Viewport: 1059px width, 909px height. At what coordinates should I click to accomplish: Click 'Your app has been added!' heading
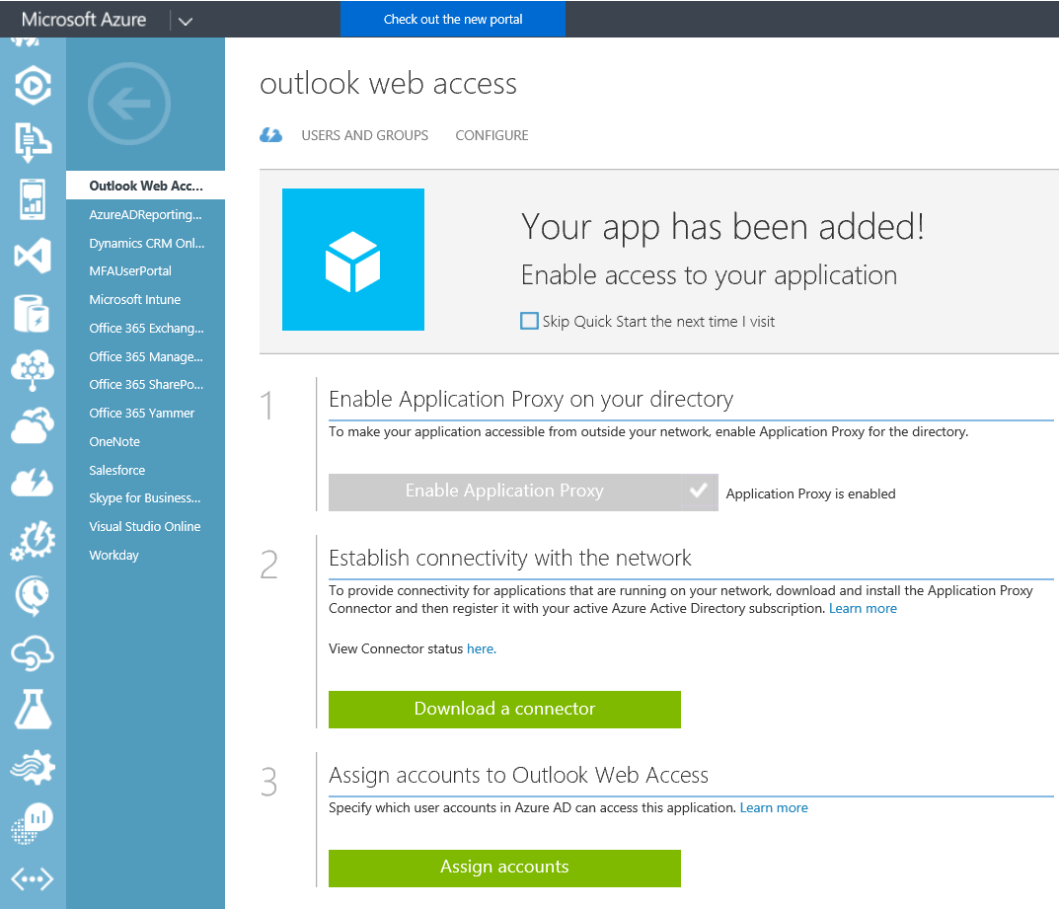tap(722, 227)
